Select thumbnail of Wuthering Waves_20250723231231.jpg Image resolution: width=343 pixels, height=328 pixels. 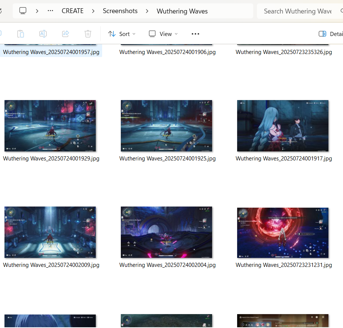pos(283,233)
